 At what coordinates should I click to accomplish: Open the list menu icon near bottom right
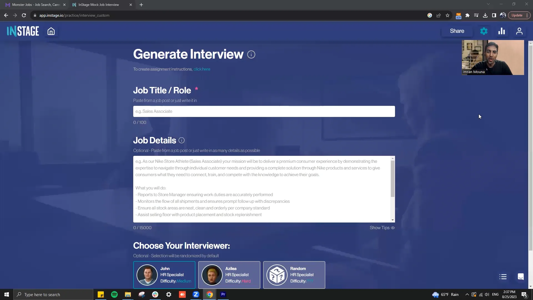point(503,277)
